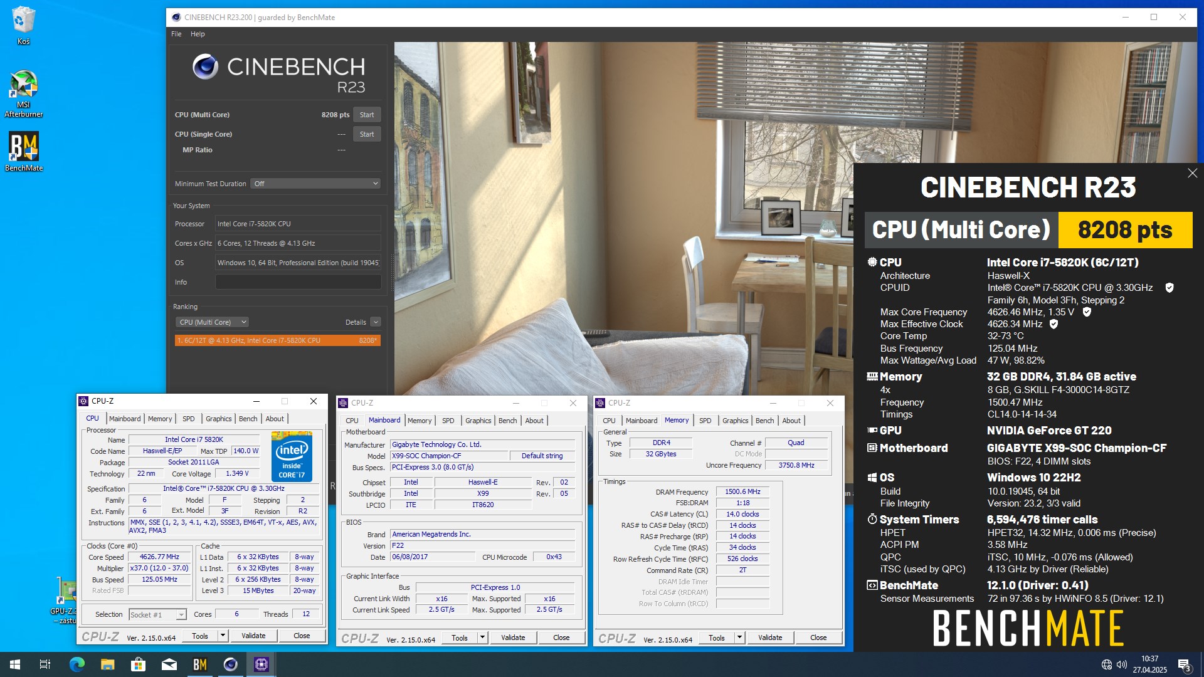Image resolution: width=1204 pixels, height=677 pixels.
Task: Open the Mail app from the taskbar
Action: point(169,664)
